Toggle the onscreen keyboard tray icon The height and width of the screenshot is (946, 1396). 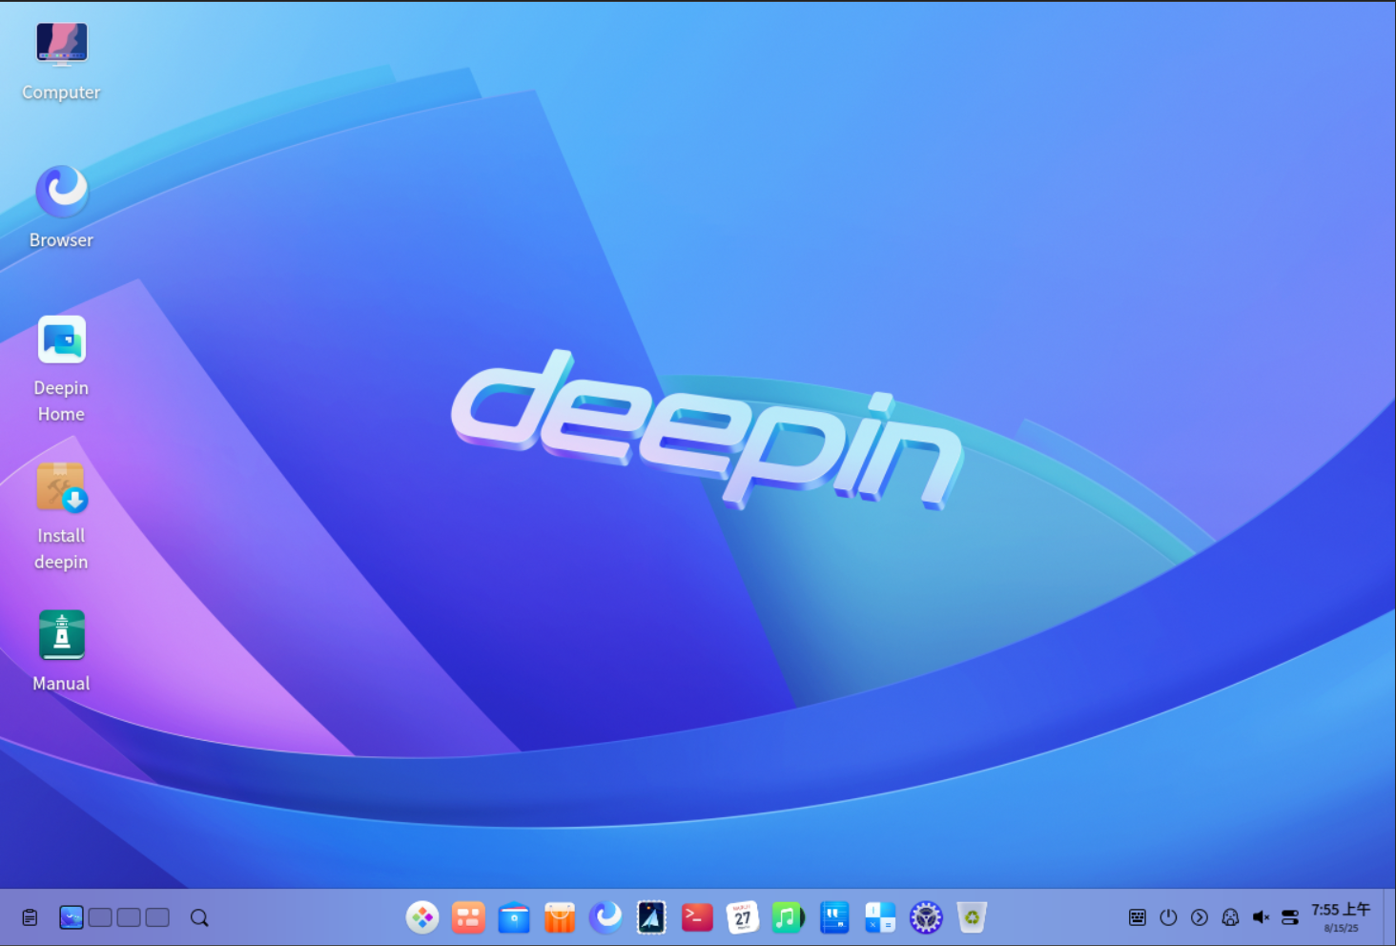1137,917
